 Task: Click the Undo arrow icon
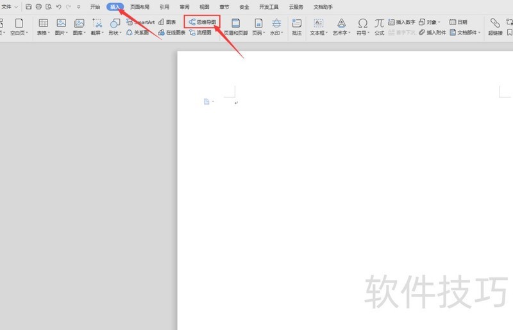[59, 6]
